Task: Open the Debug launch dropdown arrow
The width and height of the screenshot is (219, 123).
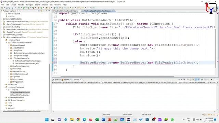Action: tap(21, 8)
